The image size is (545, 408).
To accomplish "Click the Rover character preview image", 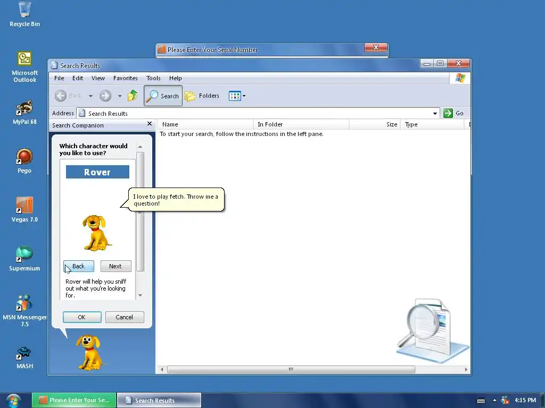I will click(96, 233).
